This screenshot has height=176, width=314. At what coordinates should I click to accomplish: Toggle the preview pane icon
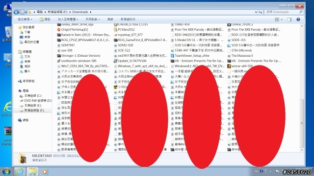(289, 20)
